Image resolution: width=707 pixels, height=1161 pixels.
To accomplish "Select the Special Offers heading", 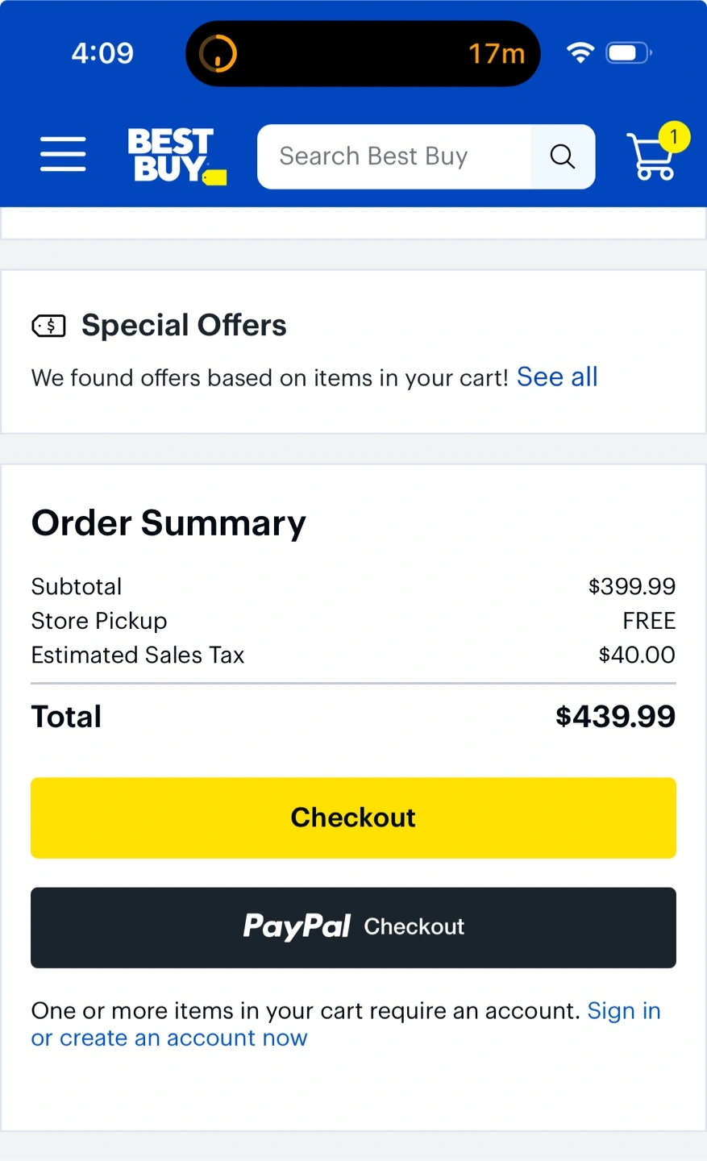I will 184,326.
